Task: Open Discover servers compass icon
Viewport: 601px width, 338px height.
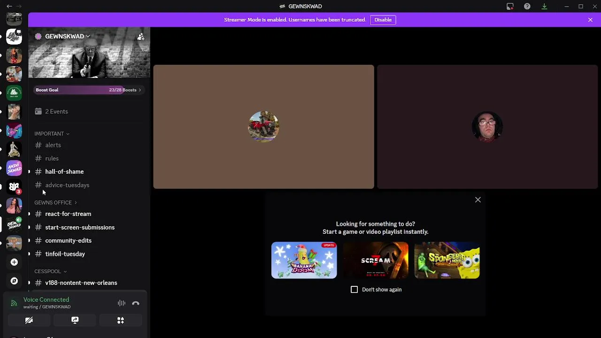Action: [x=14, y=281]
